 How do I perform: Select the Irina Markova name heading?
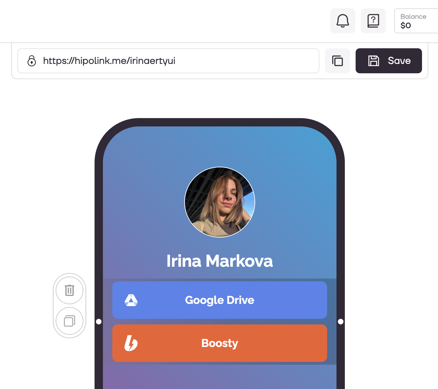point(220,261)
